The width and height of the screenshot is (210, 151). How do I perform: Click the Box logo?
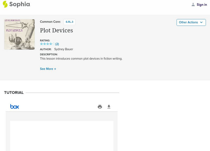[14, 106]
